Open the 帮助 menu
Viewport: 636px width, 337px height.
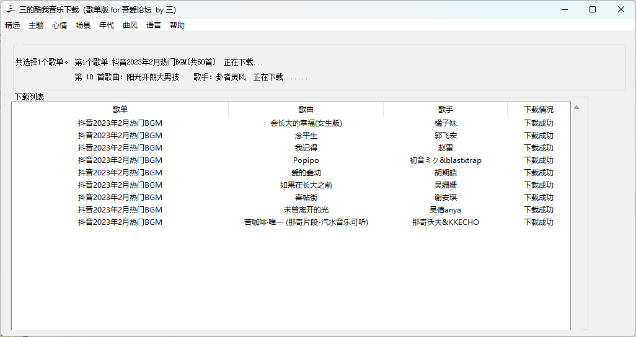177,25
